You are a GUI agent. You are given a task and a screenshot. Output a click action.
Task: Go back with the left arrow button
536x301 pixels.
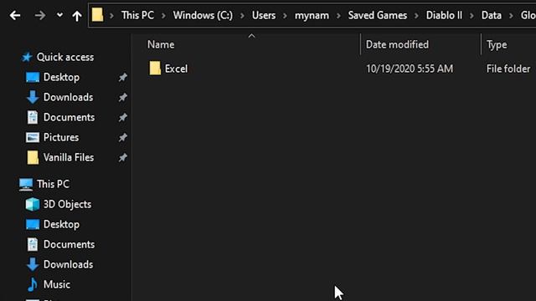pyautogui.click(x=15, y=15)
